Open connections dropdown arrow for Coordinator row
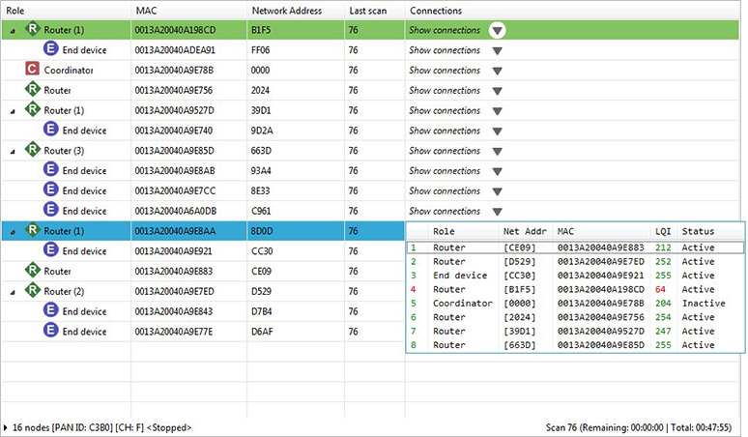 click(497, 71)
